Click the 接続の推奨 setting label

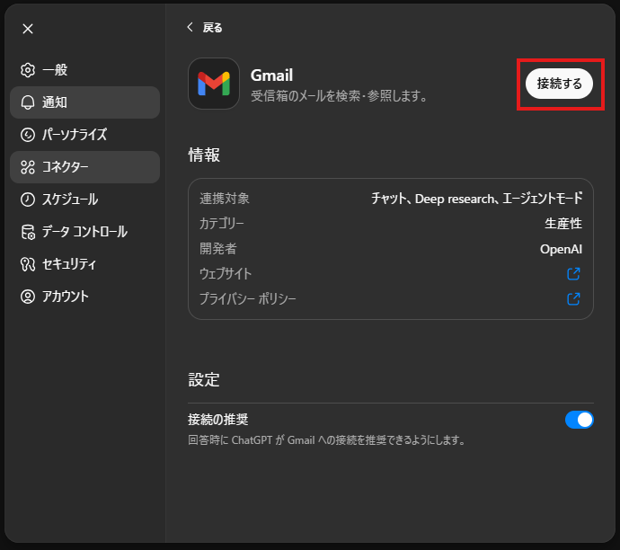coord(218,420)
